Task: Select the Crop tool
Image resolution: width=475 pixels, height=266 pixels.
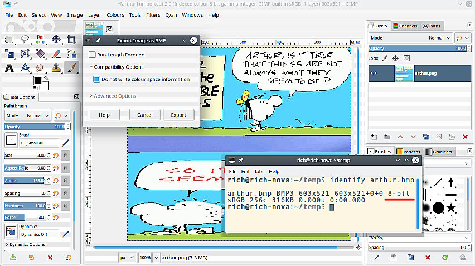Action: point(71,40)
